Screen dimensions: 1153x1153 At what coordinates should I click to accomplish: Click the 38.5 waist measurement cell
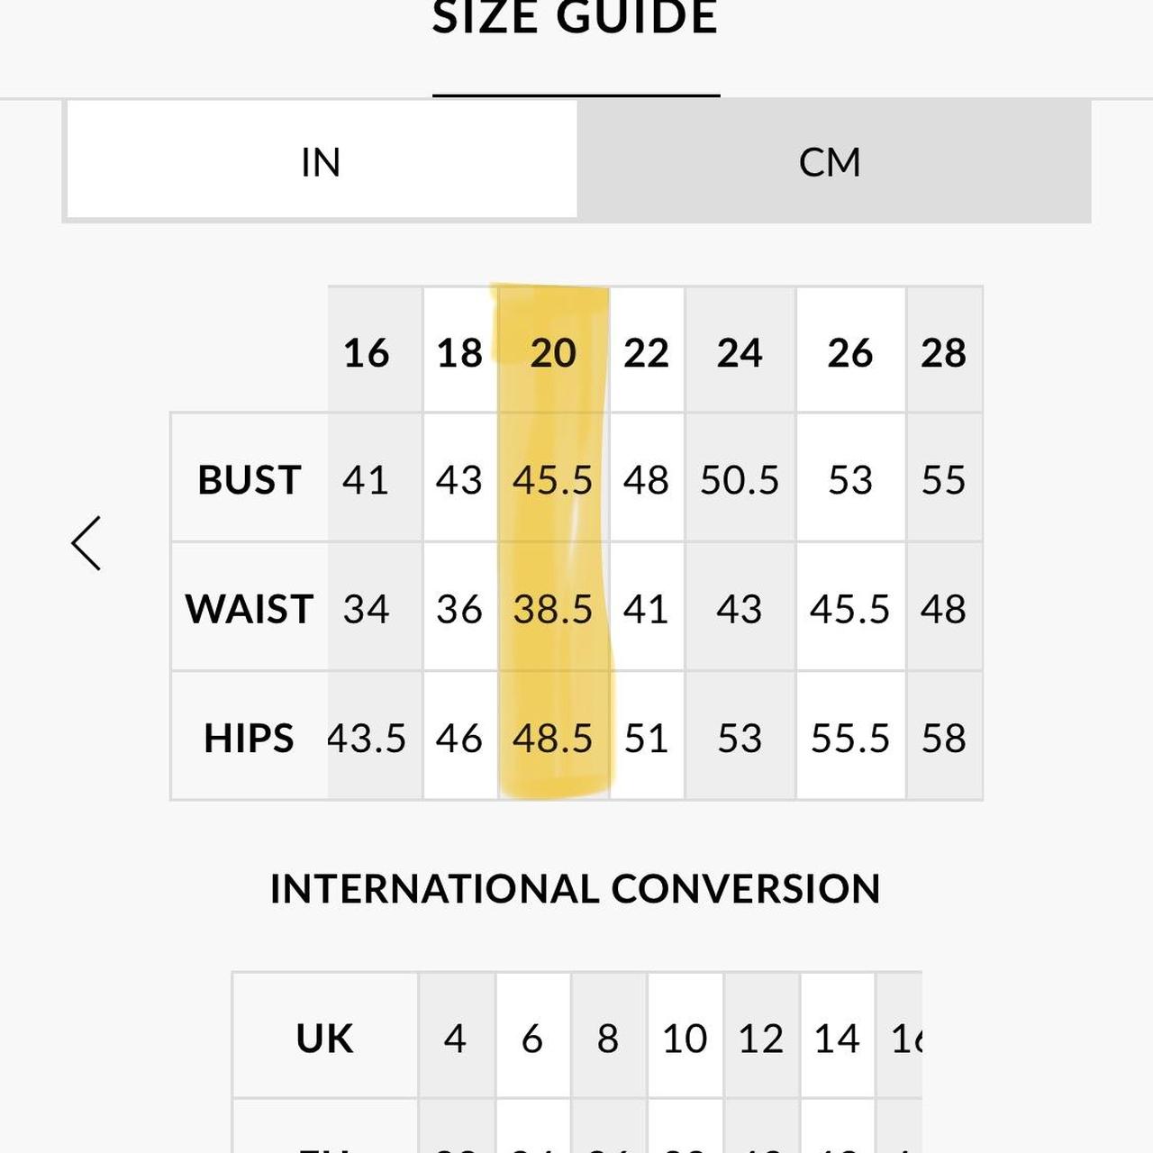pyautogui.click(x=553, y=609)
